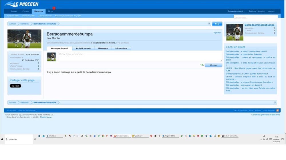Select the Informations profile tab

pos(121,48)
